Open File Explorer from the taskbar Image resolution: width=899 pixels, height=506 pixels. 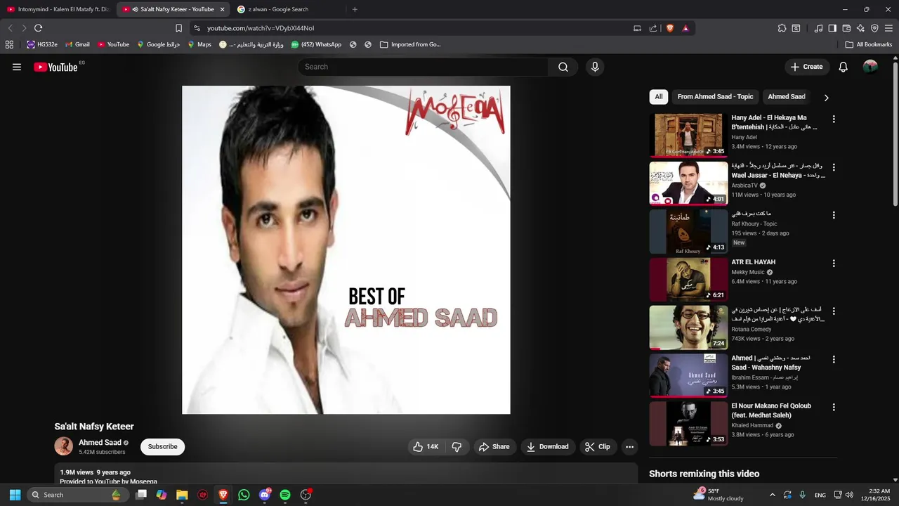(x=182, y=495)
